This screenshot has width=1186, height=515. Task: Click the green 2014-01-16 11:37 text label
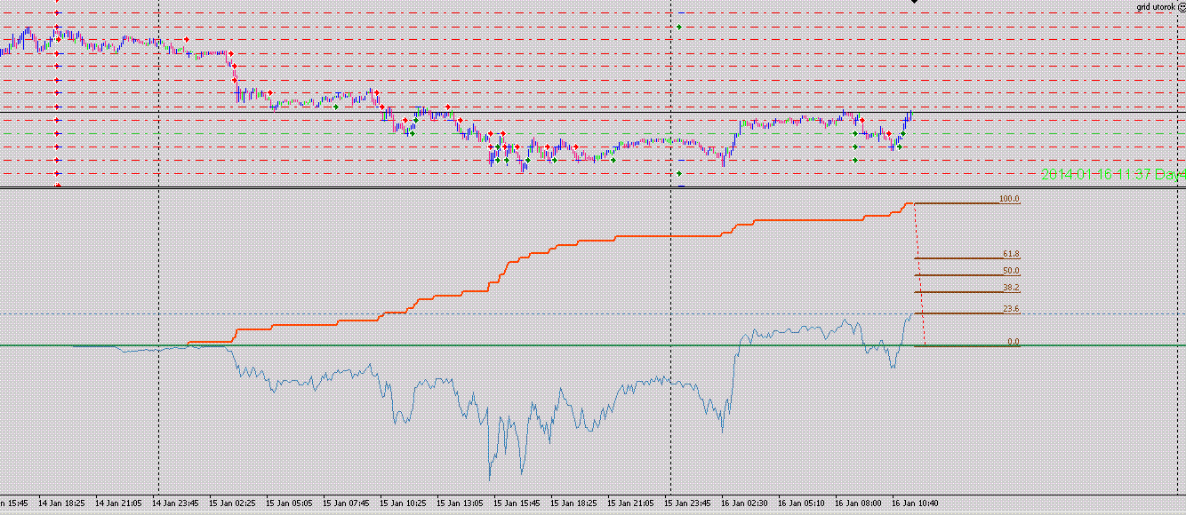pyautogui.click(x=1111, y=175)
